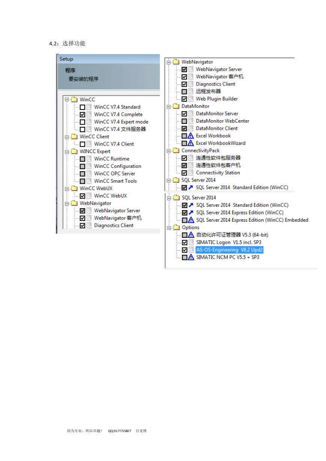Toggle the WinCC Configuration checkbox

click(x=83, y=166)
